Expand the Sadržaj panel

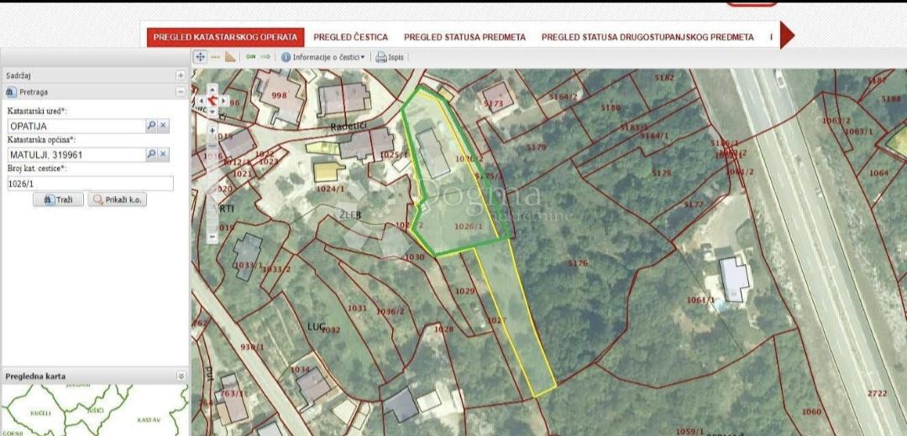coord(181,75)
